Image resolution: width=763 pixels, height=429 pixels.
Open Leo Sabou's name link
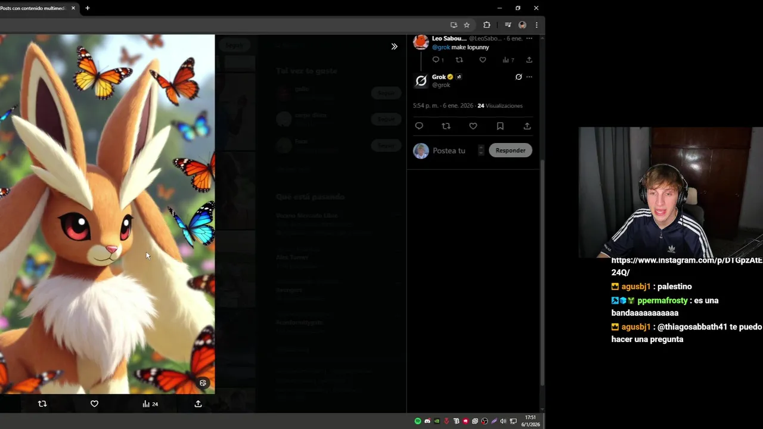click(449, 38)
